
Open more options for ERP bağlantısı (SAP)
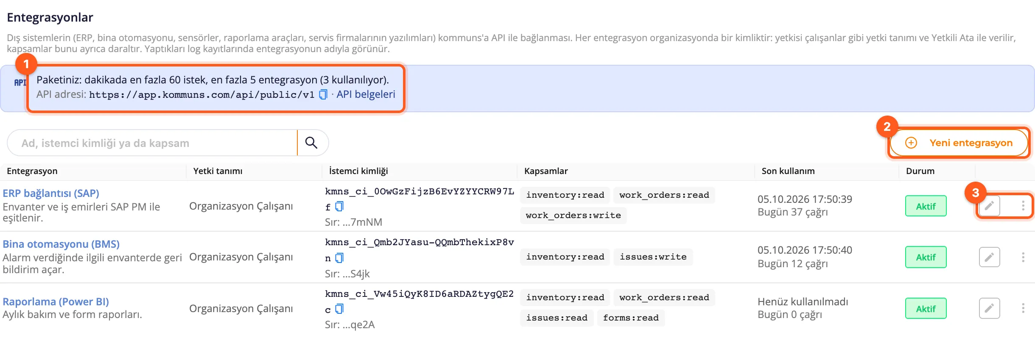pyautogui.click(x=1023, y=206)
